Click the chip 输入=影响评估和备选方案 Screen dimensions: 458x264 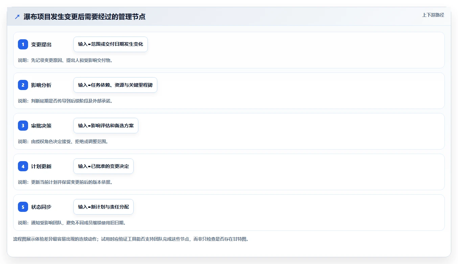tap(106, 126)
